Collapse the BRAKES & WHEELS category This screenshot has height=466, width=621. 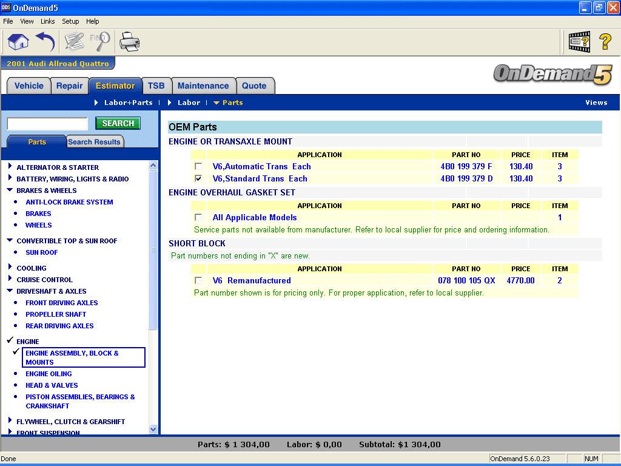[x=10, y=190]
